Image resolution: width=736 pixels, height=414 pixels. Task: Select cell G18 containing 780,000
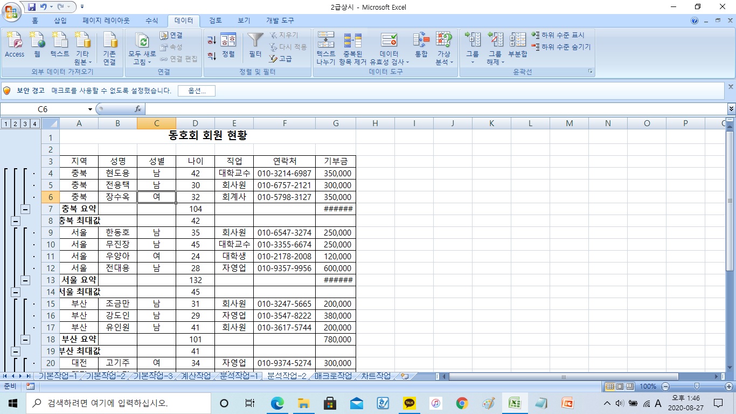pos(336,340)
